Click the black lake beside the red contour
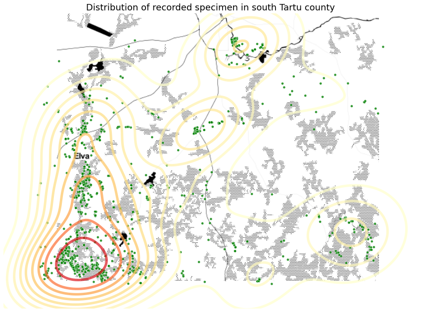This screenshot has height=312, width=421. pyautogui.click(x=123, y=238)
